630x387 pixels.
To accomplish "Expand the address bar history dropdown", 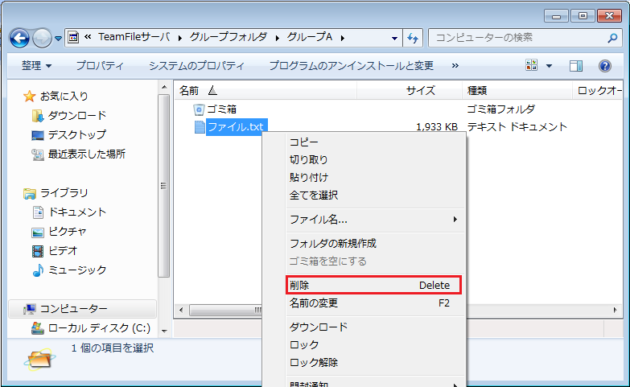I will point(394,38).
